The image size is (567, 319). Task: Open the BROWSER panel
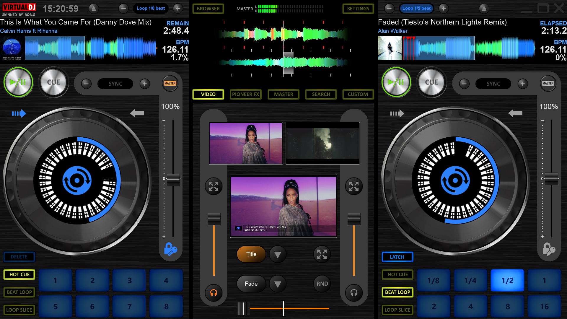pyautogui.click(x=208, y=9)
